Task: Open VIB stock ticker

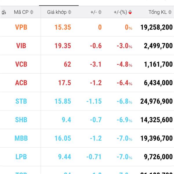Action: tap(21, 46)
